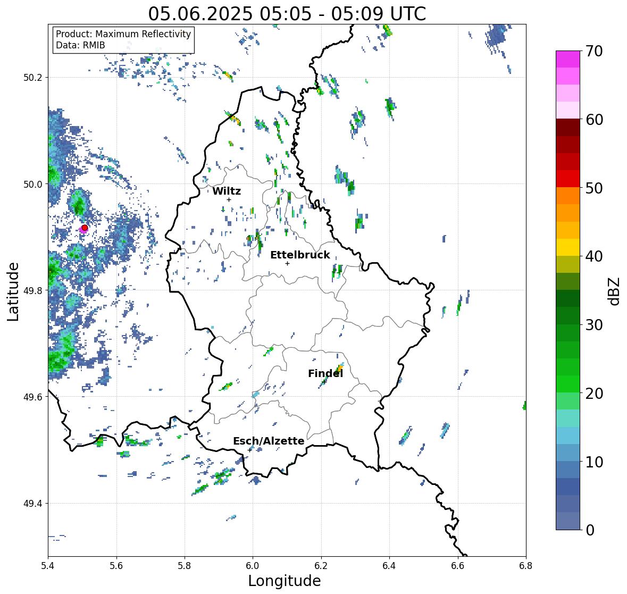Click the 6.2 longitude tick label
Image resolution: width=627 pixels, height=594 pixels.
tap(321, 566)
